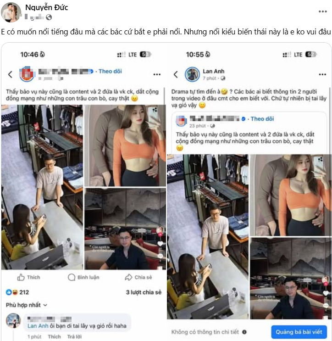Click the Chia sẻ share arrow icon
This screenshot has width=332, height=341.
coord(128,277)
